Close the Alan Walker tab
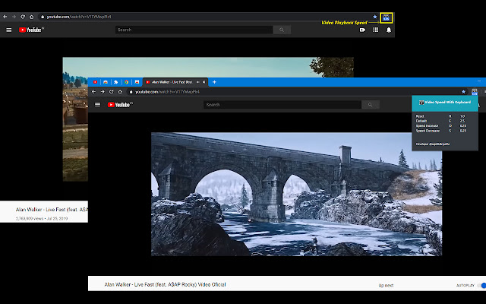The width and height of the screenshot is (486, 304). (x=204, y=82)
